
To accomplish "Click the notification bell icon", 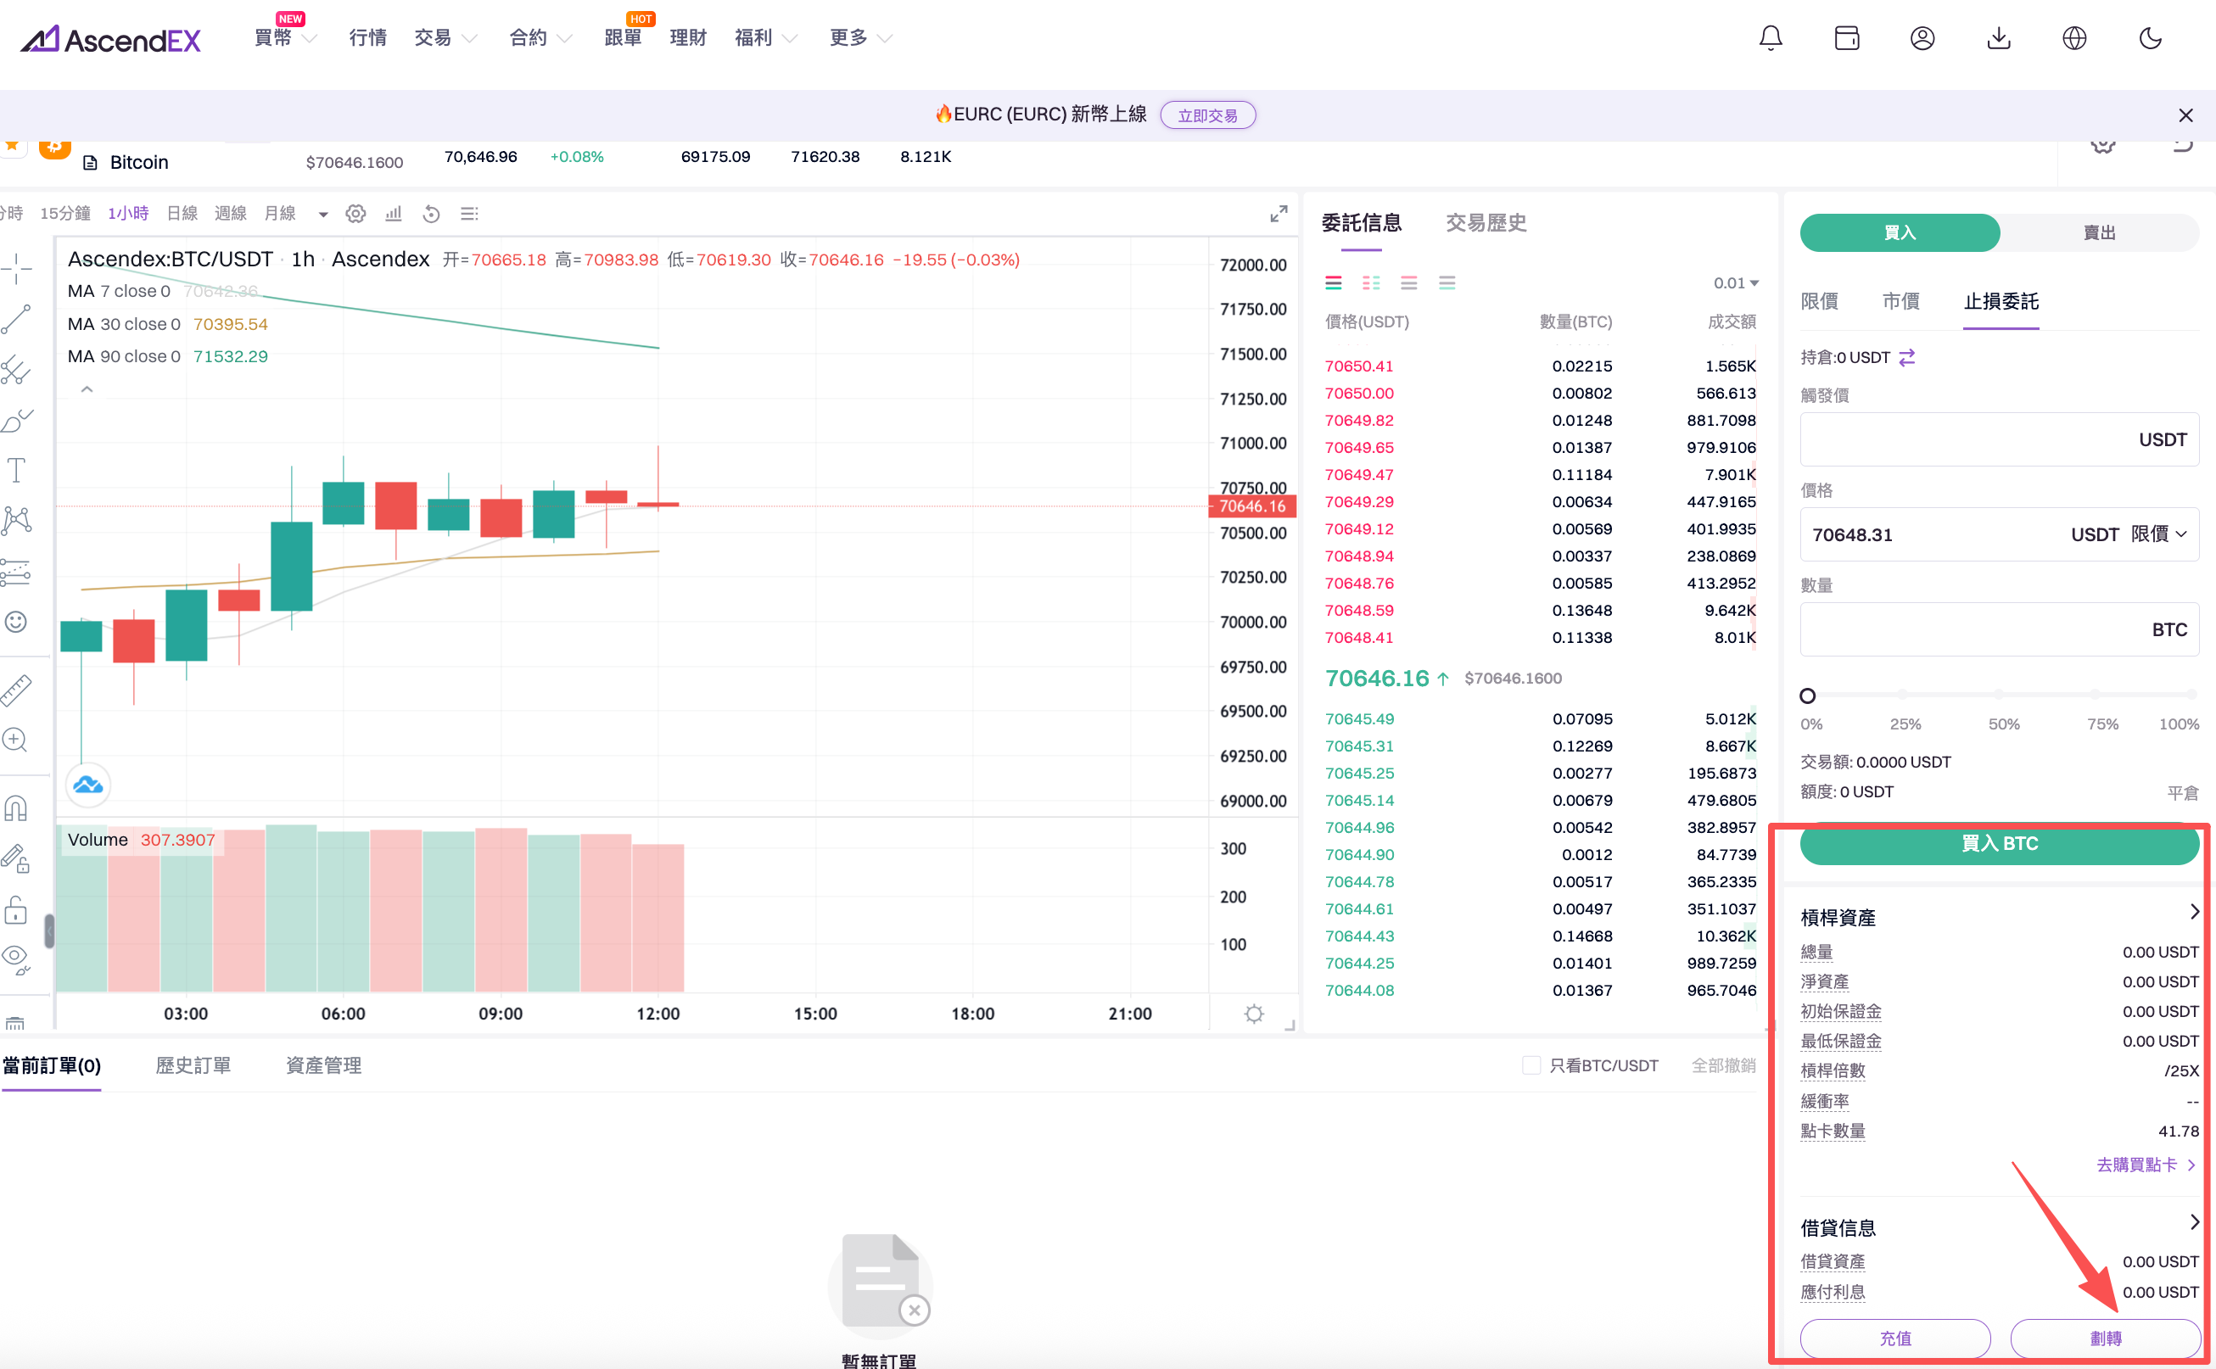I will (x=1771, y=38).
